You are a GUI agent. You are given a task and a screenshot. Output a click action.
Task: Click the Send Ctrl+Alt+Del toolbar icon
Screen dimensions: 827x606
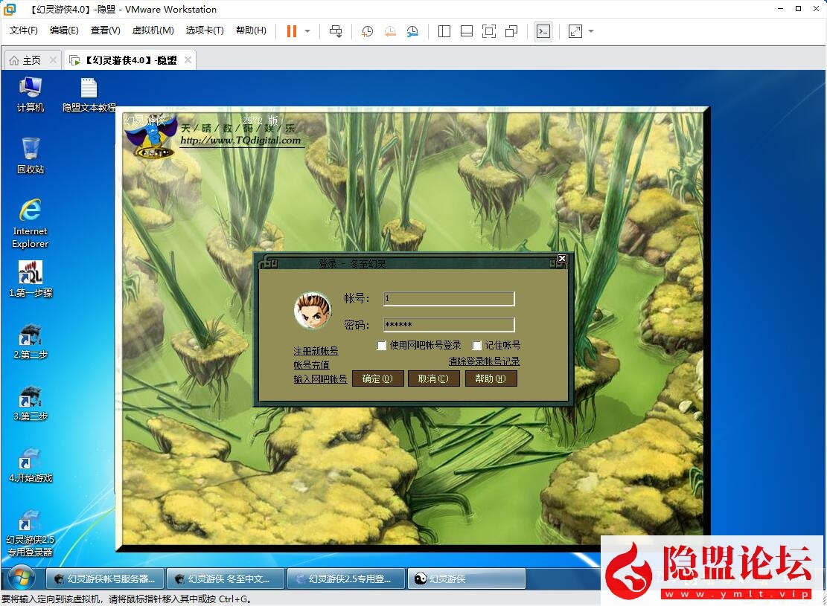(336, 31)
